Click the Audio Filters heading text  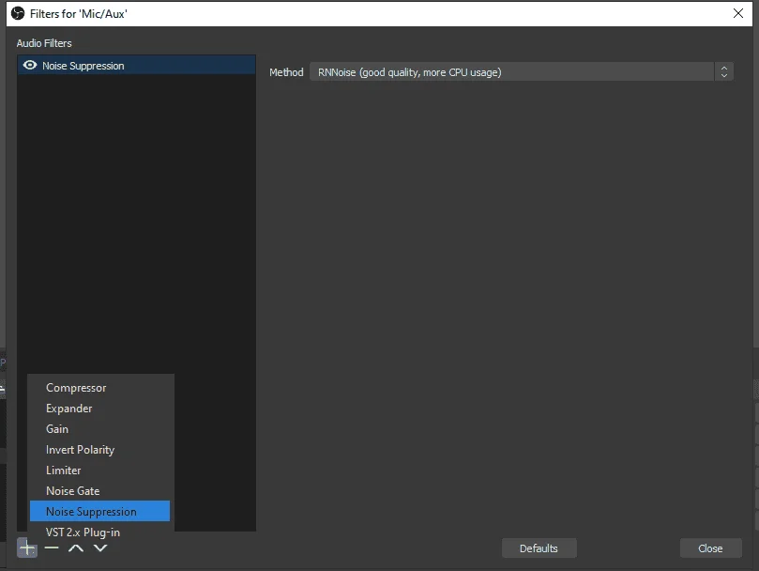[44, 43]
